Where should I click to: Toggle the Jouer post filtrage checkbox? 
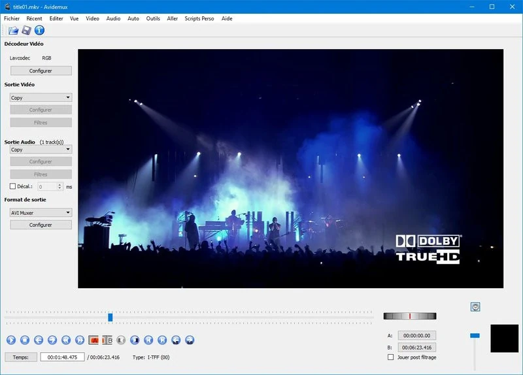click(390, 357)
